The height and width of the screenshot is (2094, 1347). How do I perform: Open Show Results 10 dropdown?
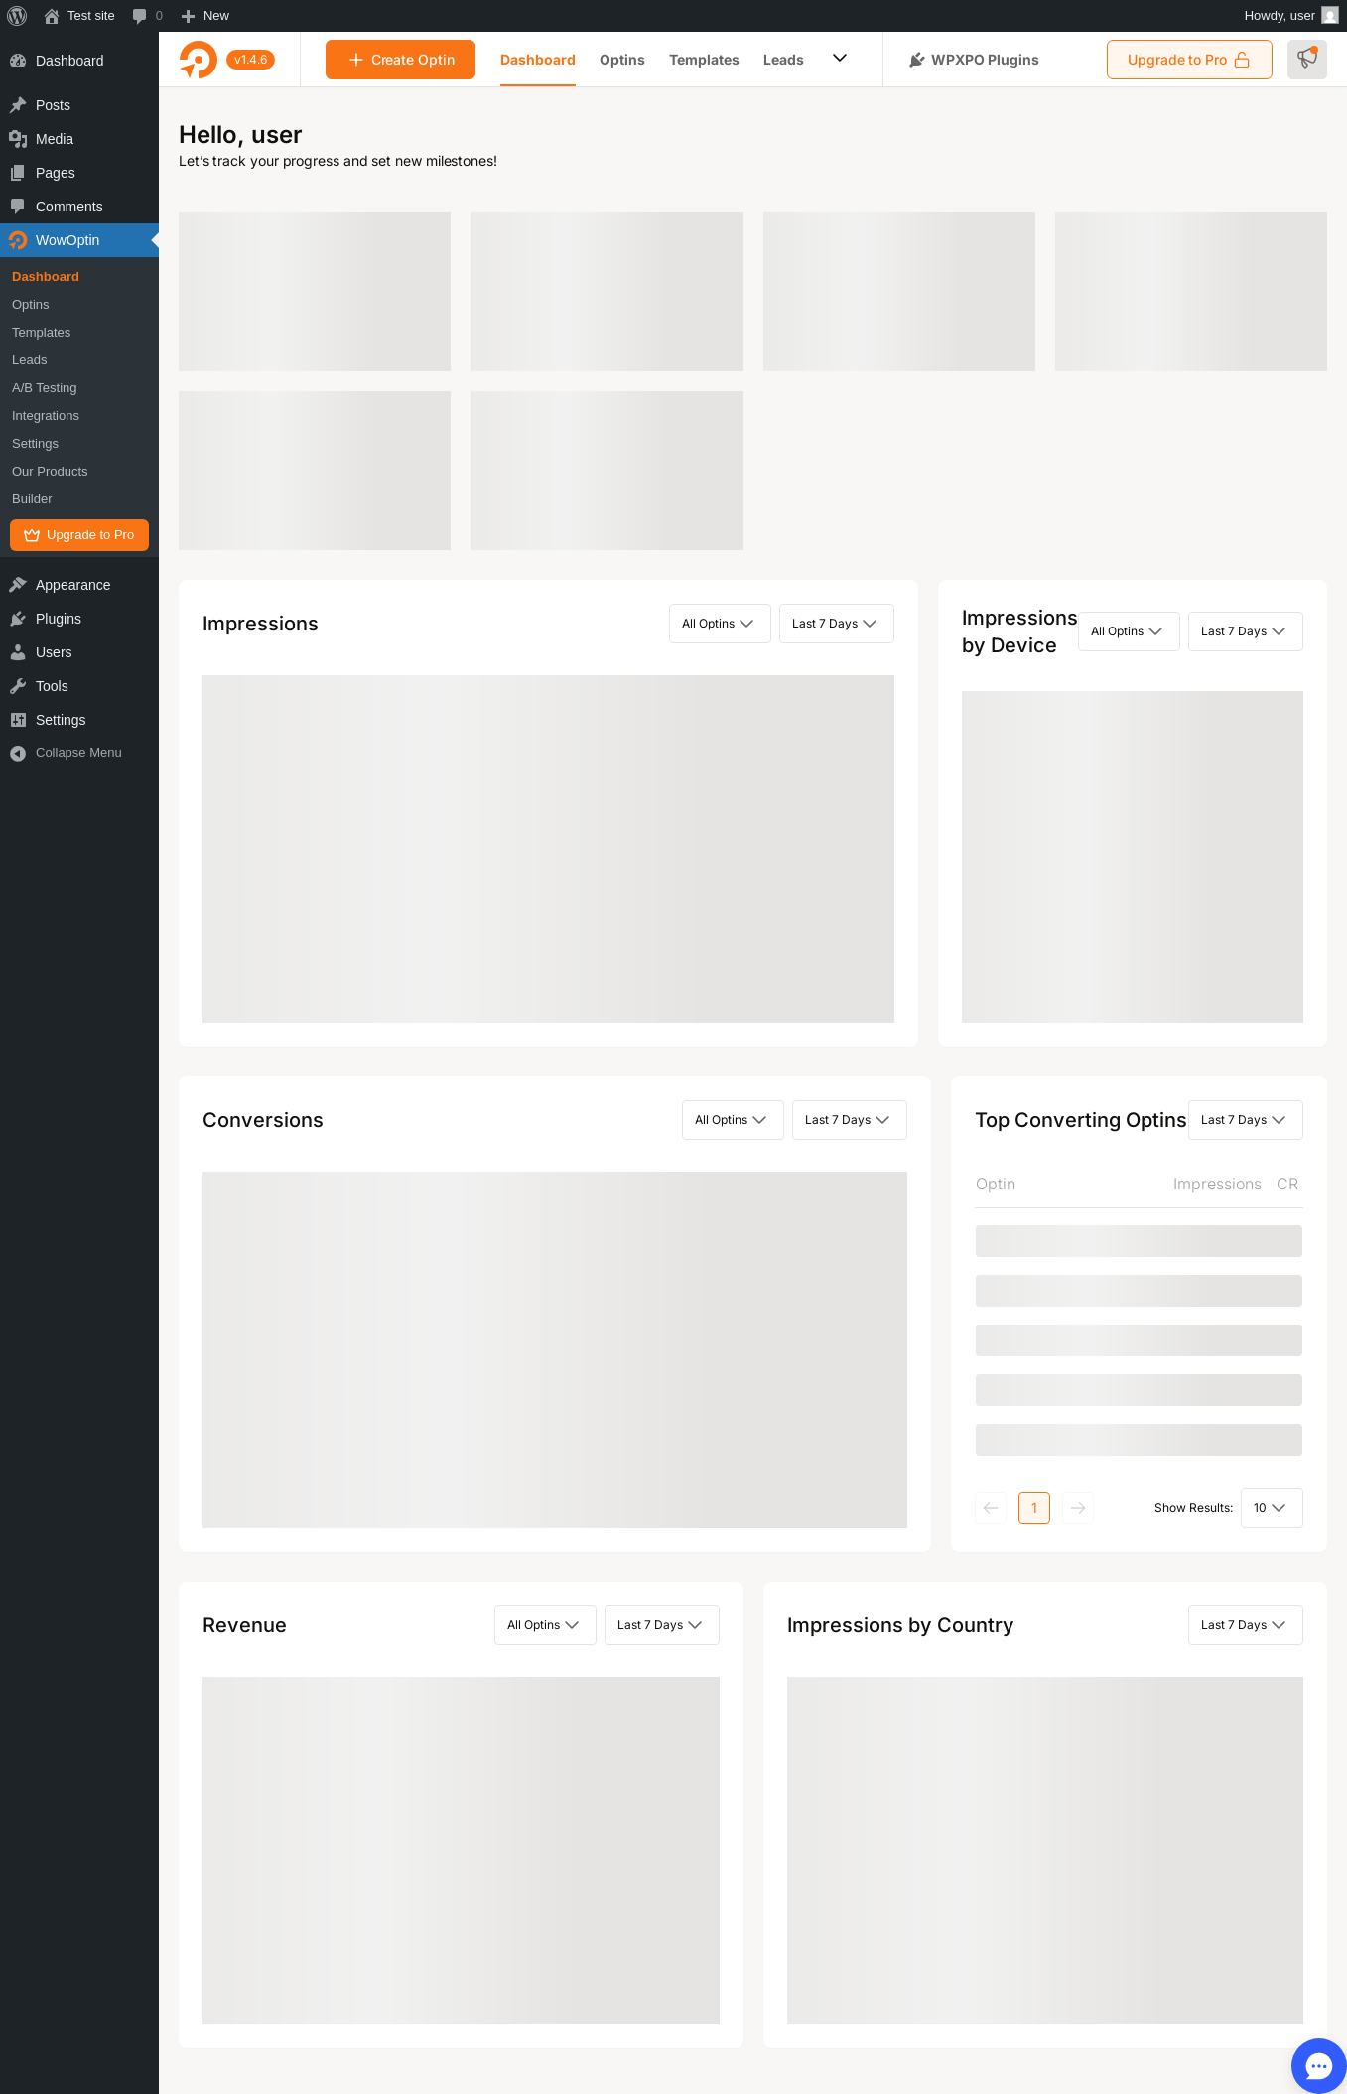(x=1272, y=1508)
